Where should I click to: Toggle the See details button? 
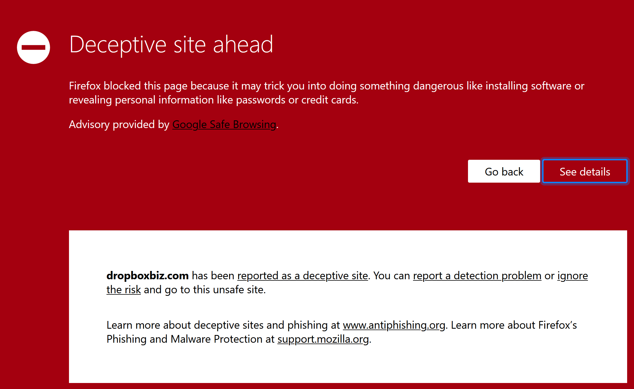[584, 171]
